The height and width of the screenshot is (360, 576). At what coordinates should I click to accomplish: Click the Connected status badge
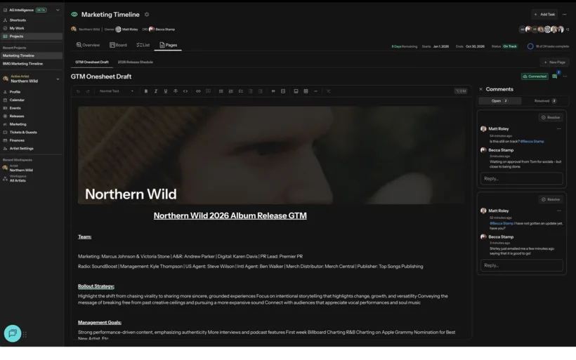point(535,76)
